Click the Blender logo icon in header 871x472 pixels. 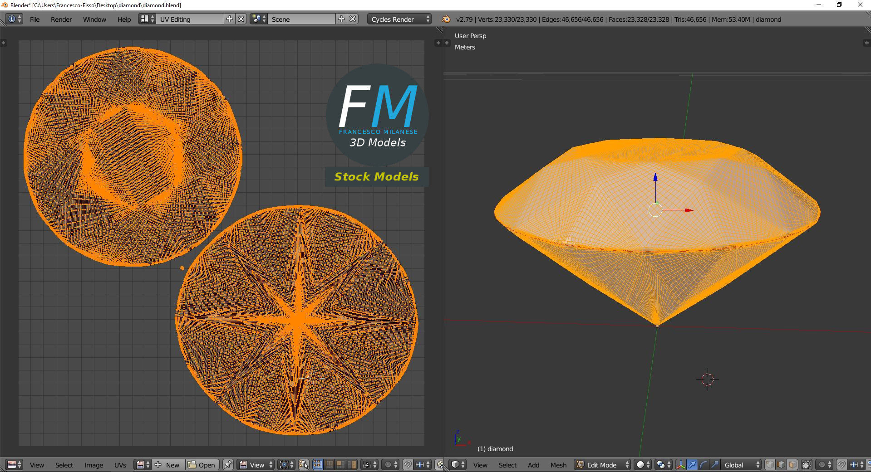[x=446, y=19]
